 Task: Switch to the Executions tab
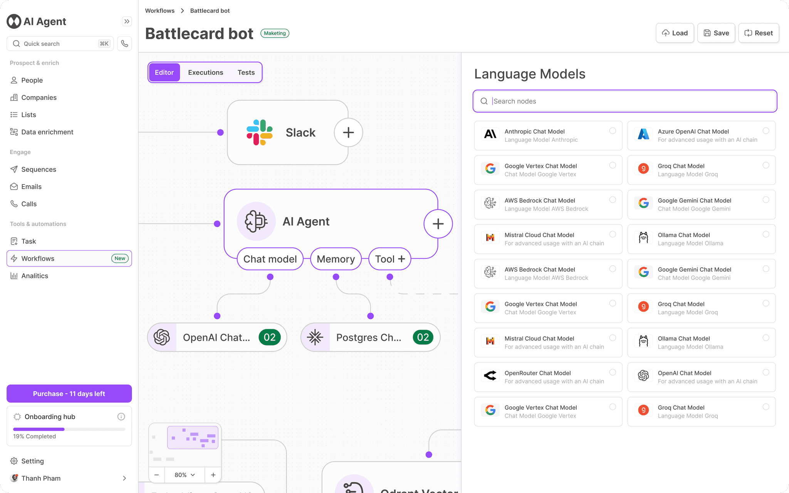pyautogui.click(x=205, y=72)
